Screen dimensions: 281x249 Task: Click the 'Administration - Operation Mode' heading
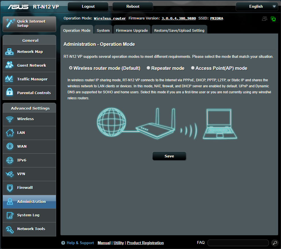tap(99, 44)
